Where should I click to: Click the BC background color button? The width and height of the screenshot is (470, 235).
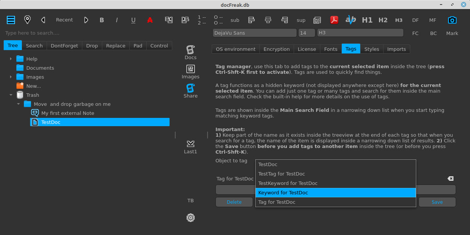click(434, 33)
